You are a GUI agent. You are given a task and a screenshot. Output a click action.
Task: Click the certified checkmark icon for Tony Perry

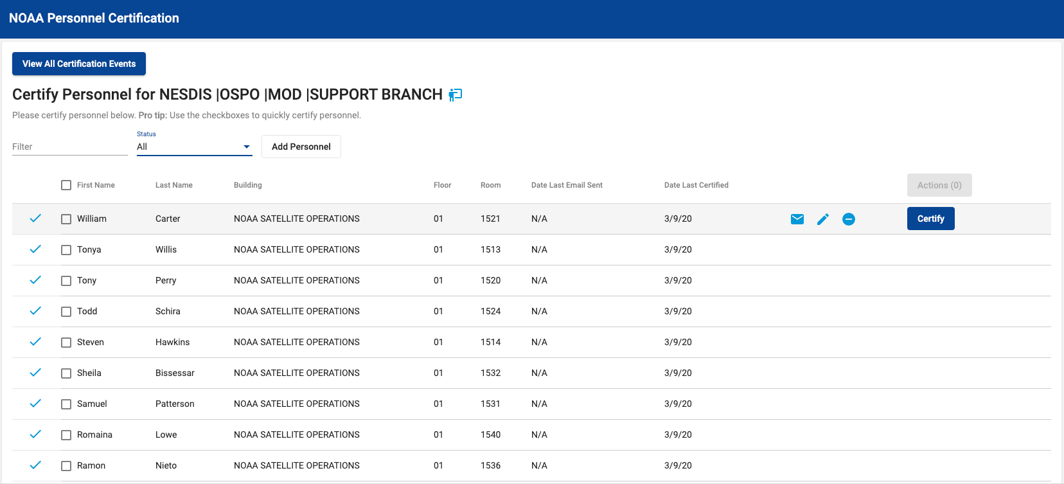35,280
